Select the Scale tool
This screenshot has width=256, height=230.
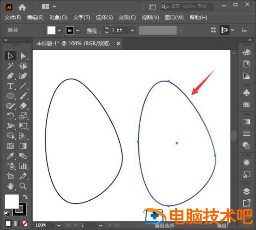coord(23,116)
